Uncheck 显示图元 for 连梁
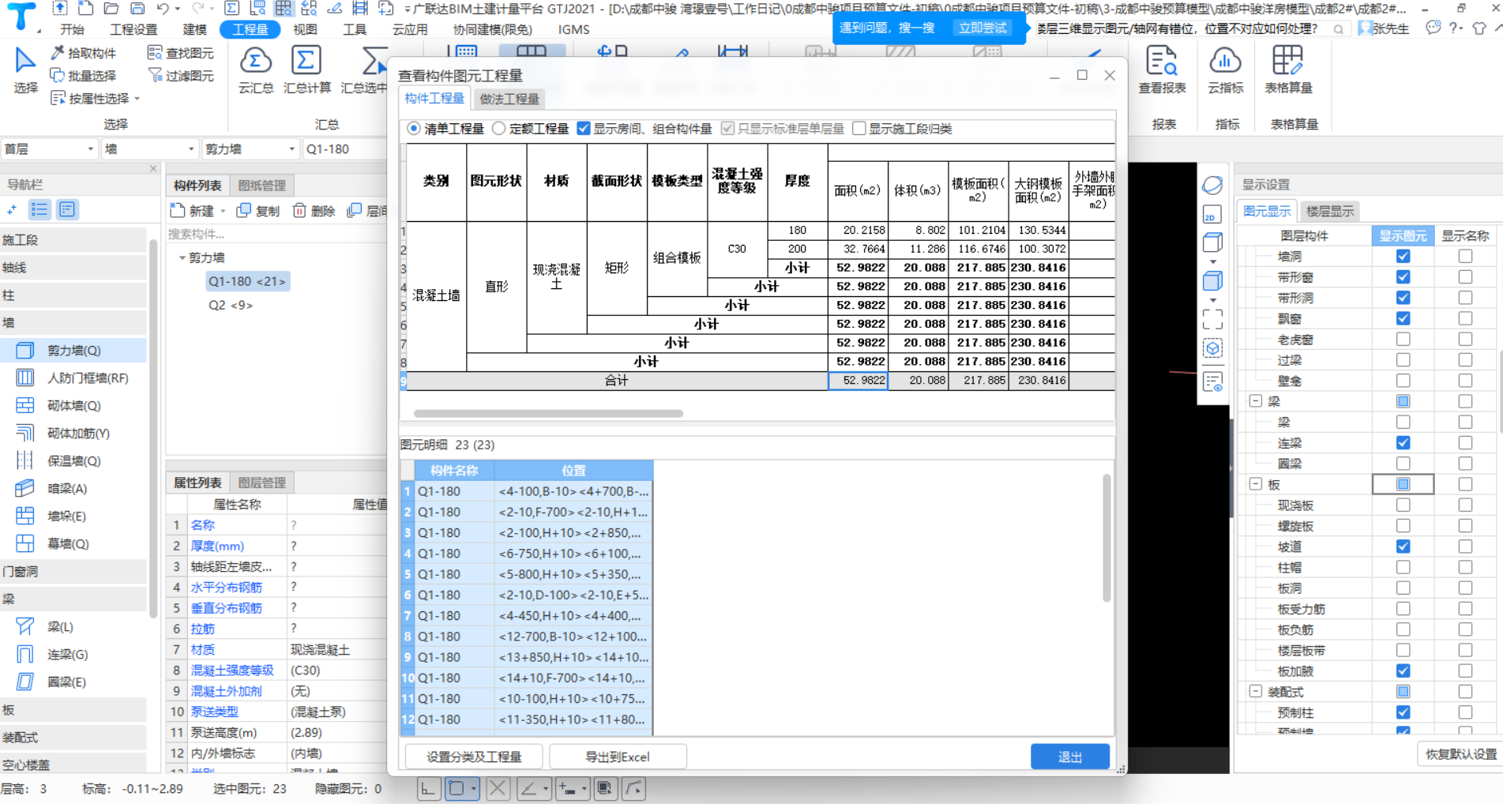This screenshot has width=1503, height=804. coord(1403,443)
